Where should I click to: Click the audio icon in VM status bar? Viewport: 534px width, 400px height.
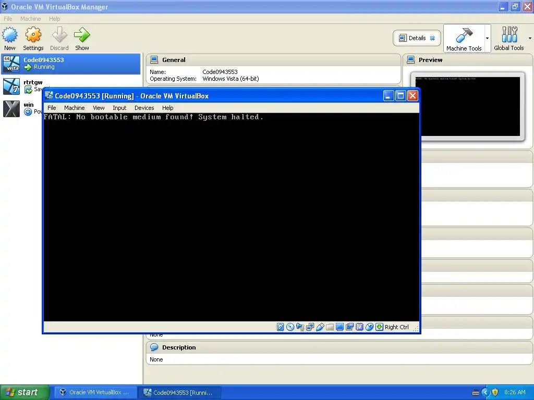300,327
